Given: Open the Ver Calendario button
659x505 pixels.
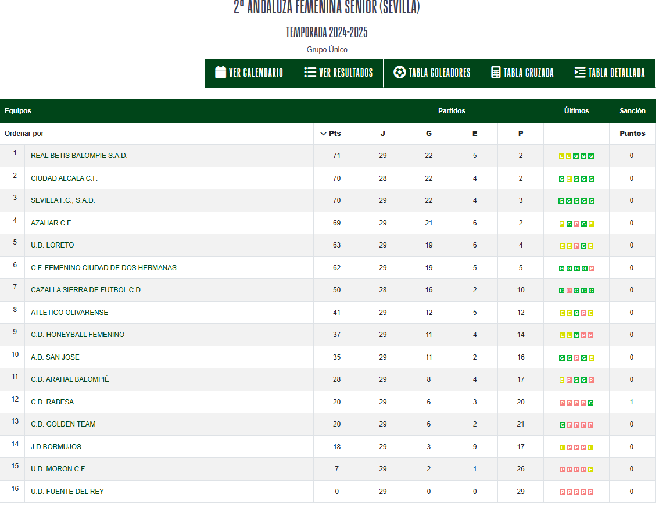Looking at the screenshot, I should coord(249,73).
